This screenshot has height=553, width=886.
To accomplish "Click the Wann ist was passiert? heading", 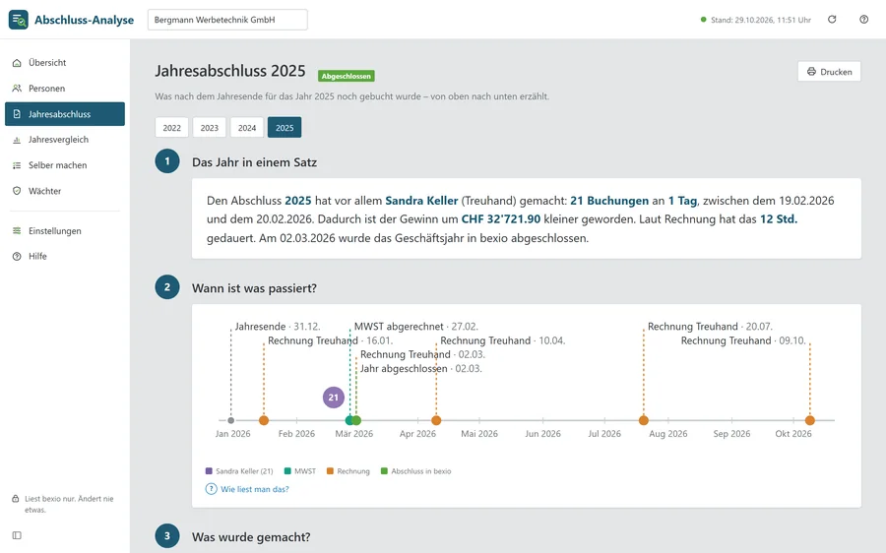I will [254, 288].
